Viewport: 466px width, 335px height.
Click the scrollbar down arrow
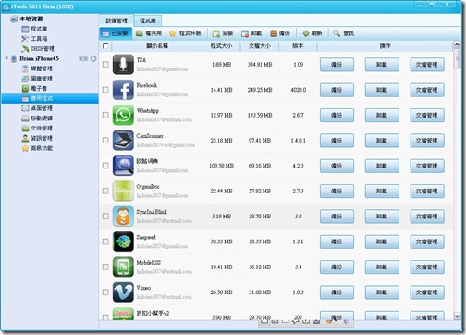tap(457, 316)
